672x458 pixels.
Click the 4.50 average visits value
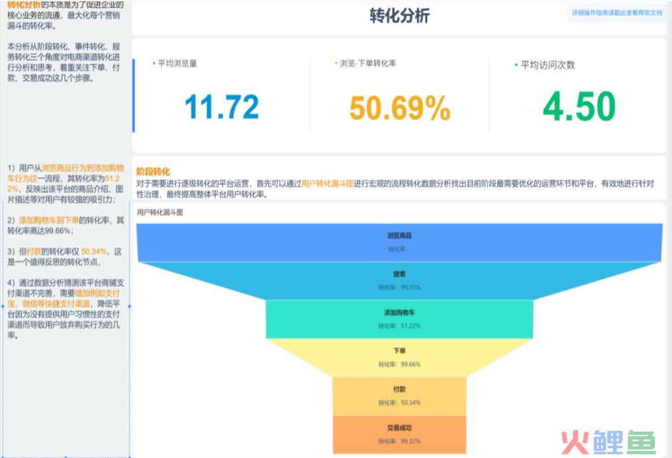[579, 106]
